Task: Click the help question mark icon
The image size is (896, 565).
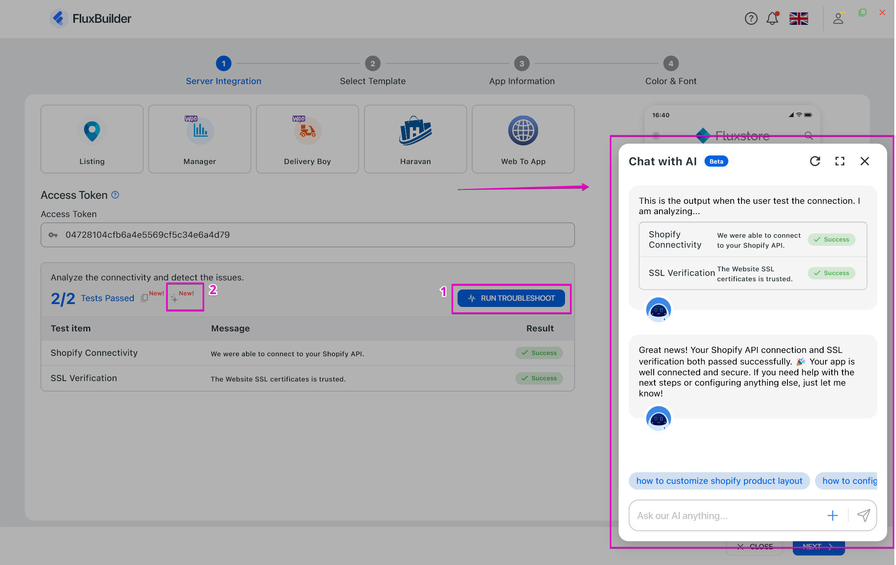Action: pos(751,19)
